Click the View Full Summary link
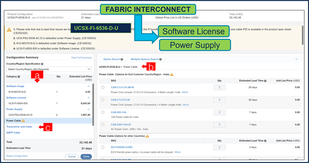The image size is (309, 163). coord(82,57)
